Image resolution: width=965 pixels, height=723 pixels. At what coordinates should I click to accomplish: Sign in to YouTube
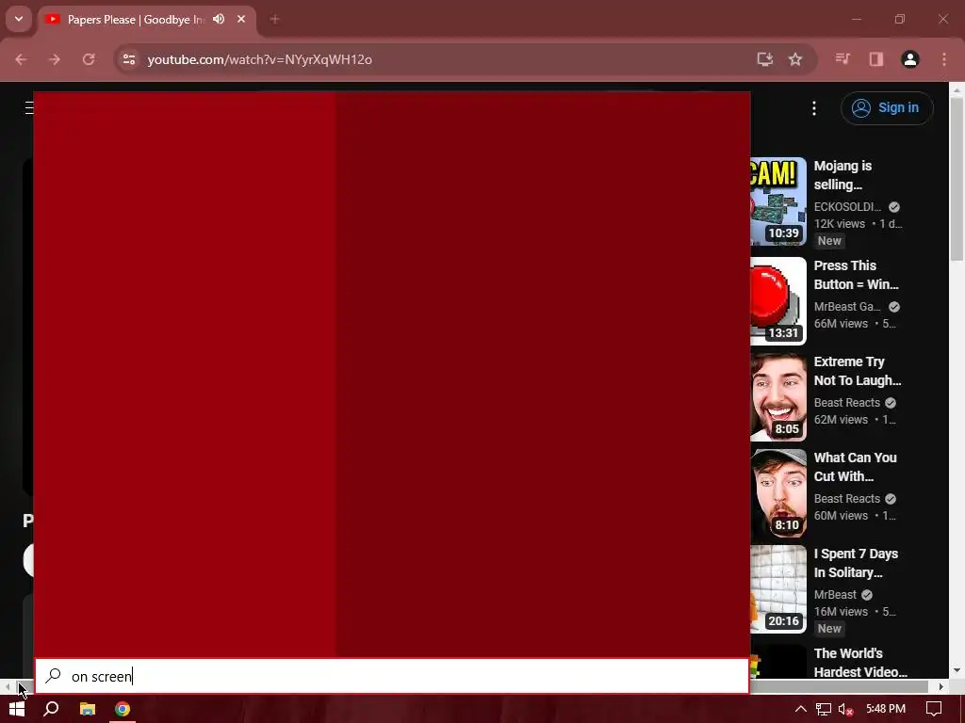(x=887, y=107)
